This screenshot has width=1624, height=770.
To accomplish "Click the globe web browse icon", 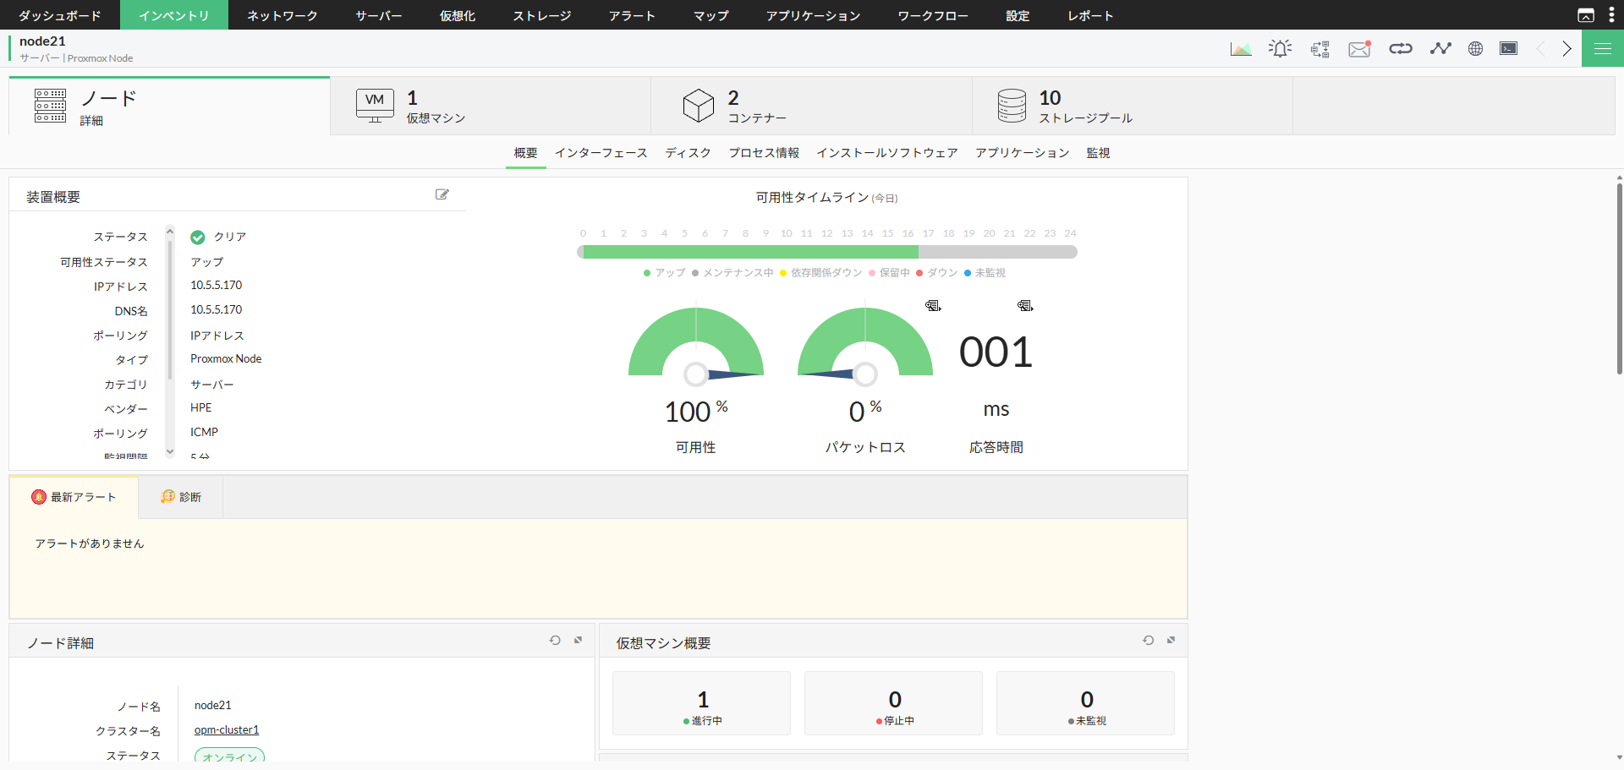I will (x=1475, y=48).
